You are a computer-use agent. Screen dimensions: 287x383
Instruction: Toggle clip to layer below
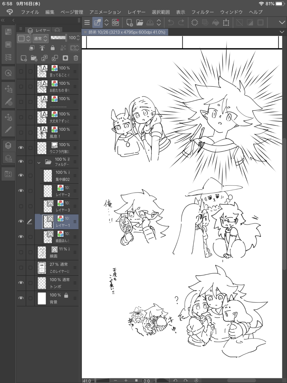(32, 48)
